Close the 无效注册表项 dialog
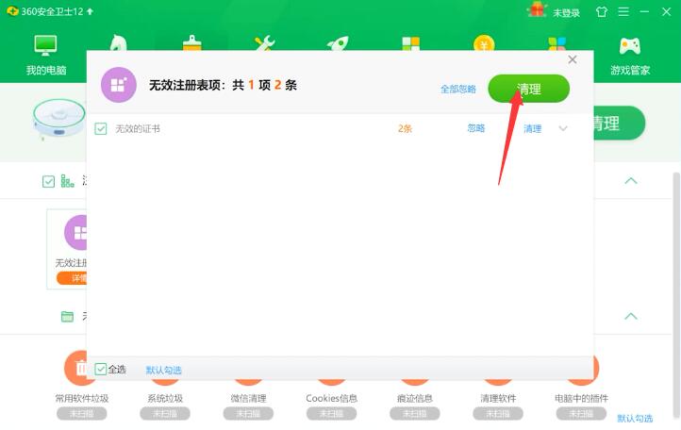Viewport: 681px width, 430px height. point(573,59)
